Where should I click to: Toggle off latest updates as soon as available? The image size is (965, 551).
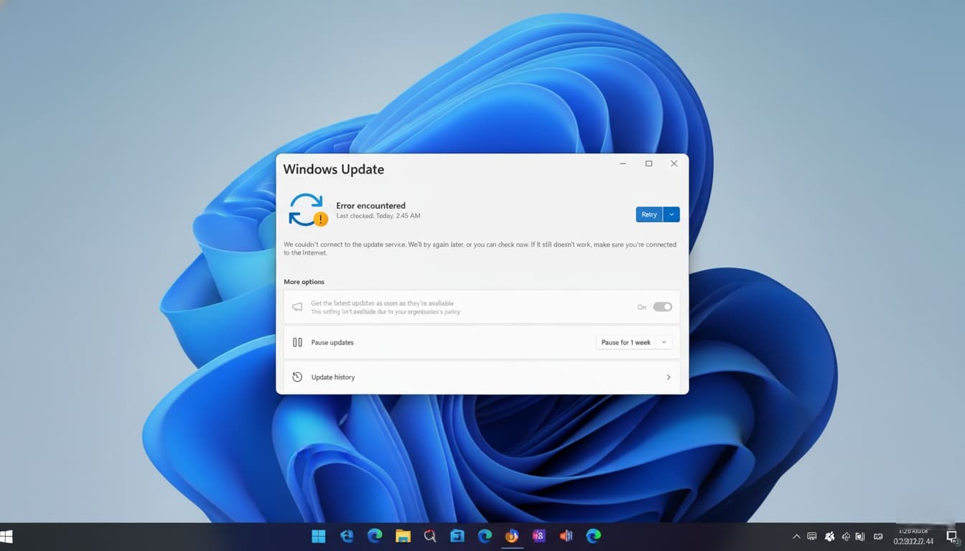662,306
